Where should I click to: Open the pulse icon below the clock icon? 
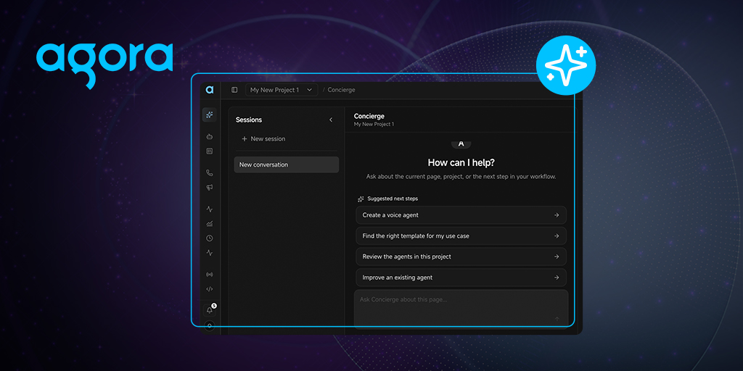(x=210, y=253)
